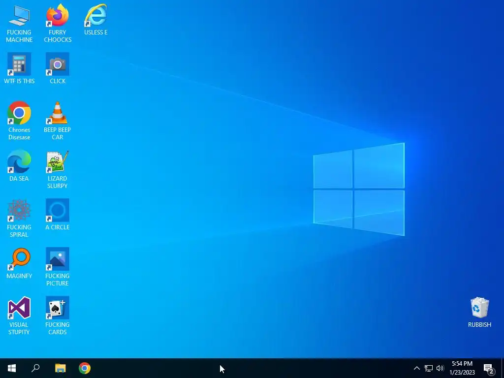Viewport: 504px width, 378px height.
Task: Open taskbar search magnifier
Action: pyautogui.click(x=35, y=368)
